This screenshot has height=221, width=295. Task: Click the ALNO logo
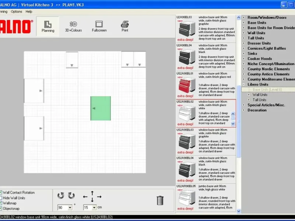coord(16,27)
